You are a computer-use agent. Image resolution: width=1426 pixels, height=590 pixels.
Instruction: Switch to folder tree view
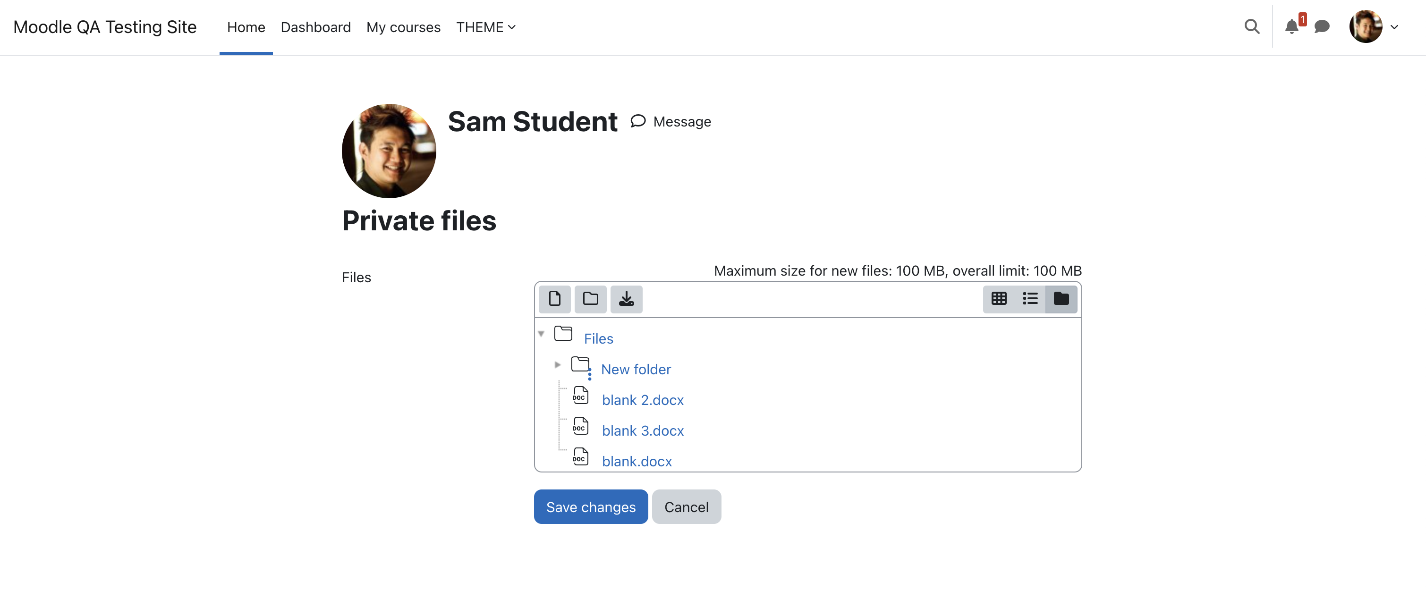pyautogui.click(x=1061, y=299)
